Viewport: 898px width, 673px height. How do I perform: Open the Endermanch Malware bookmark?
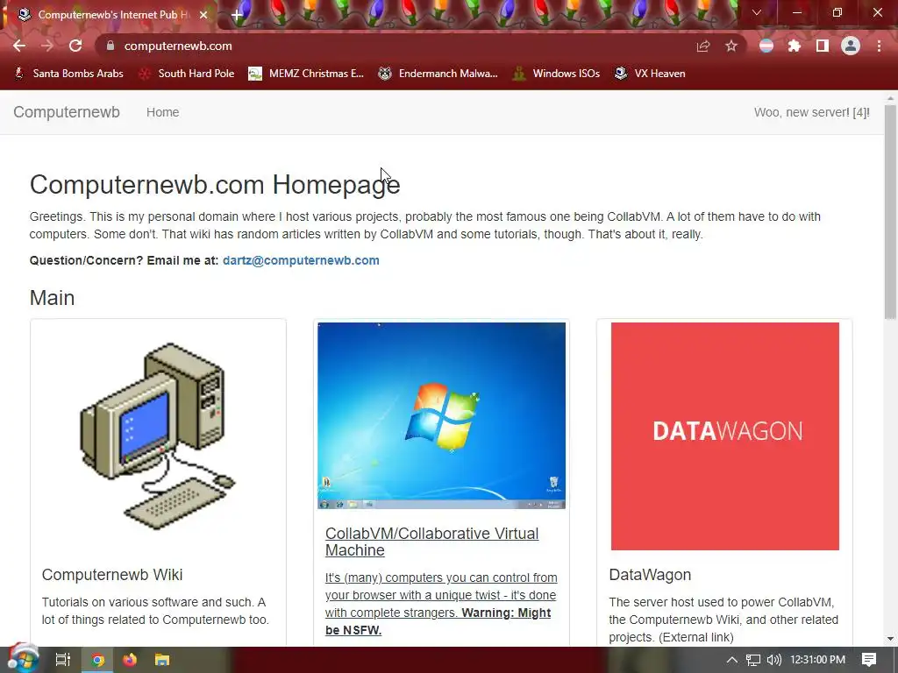click(438, 74)
